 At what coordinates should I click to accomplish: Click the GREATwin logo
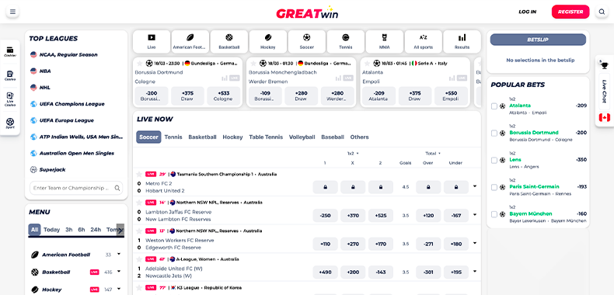coord(307,12)
